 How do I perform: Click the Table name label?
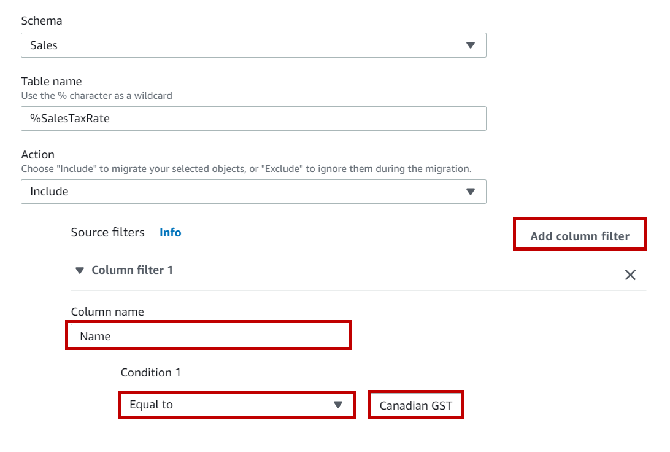pos(52,82)
